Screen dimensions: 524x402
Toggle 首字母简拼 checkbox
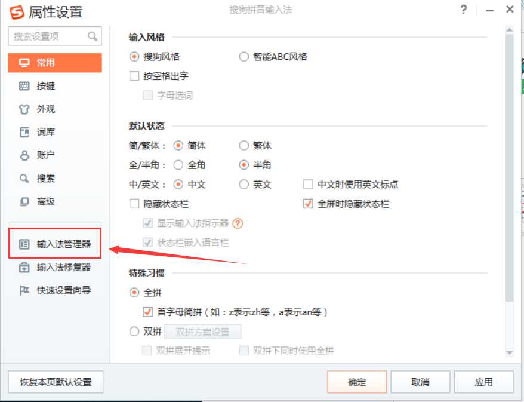pos(147,312)
